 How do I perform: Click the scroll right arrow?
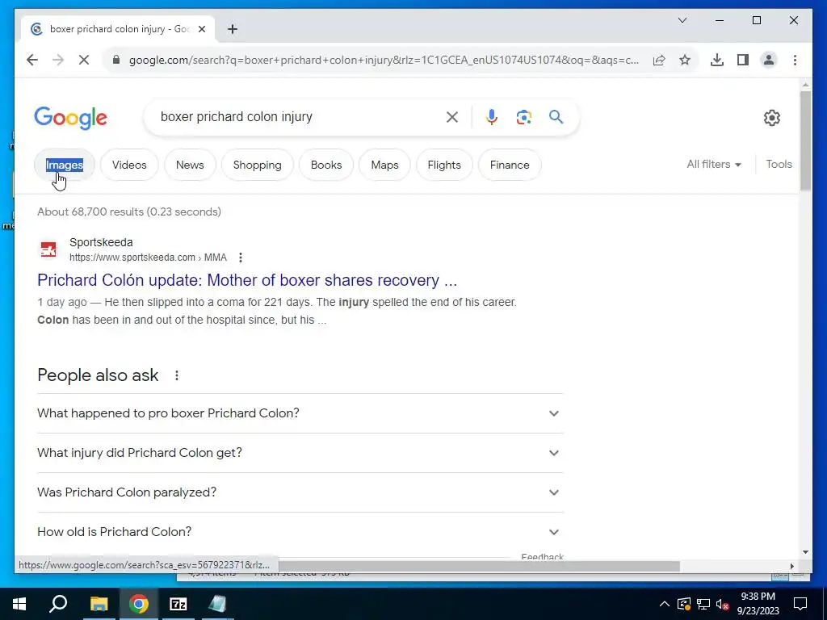(x=791, y=566)
